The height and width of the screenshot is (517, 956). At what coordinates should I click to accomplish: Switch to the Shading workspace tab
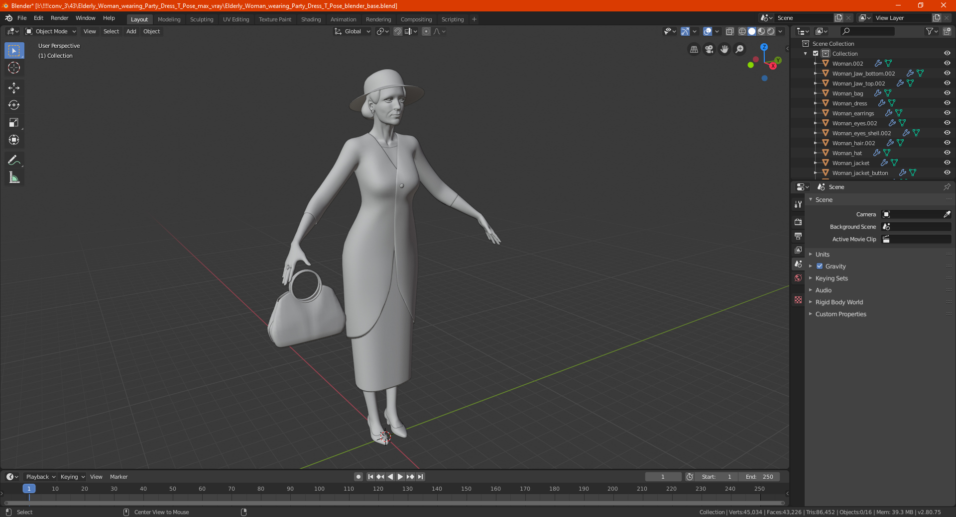311,19
